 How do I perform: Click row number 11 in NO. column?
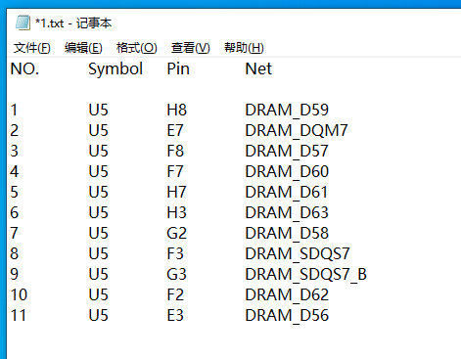click(x=19, y=315)
